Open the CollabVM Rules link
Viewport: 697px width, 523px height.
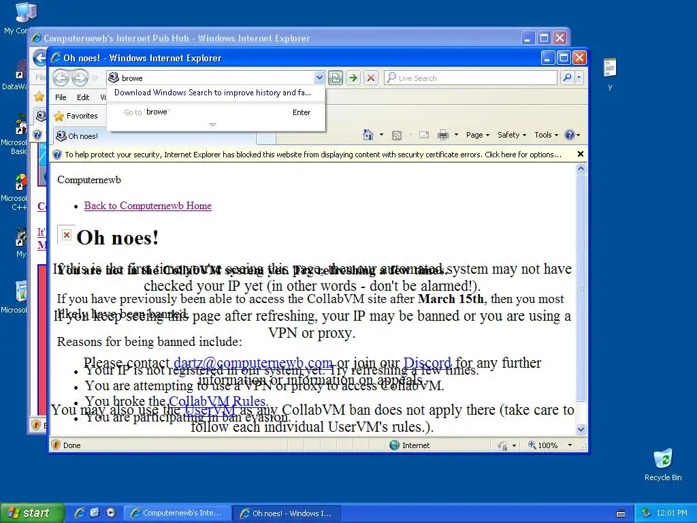(217, 401)
